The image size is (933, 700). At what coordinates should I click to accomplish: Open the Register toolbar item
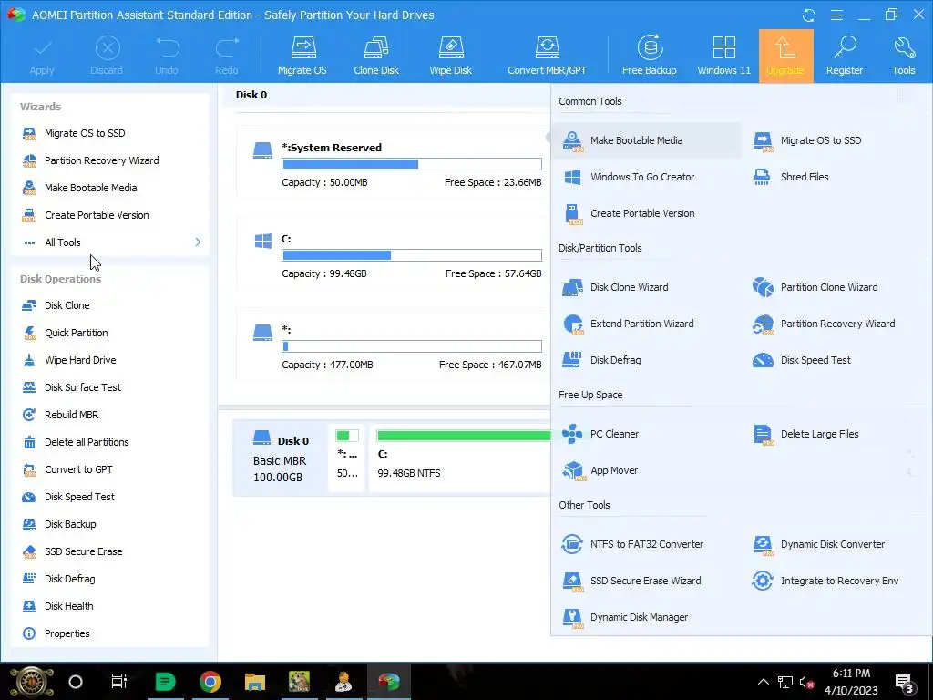tap(845, 56)
